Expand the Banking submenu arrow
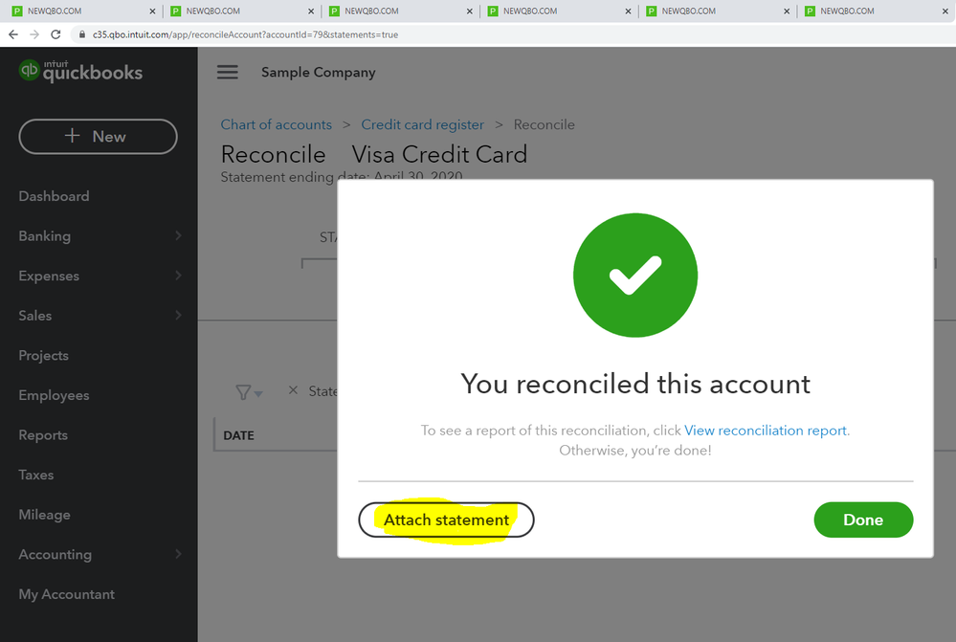Image resolution: width=956 pixels, height=642 pixels. click(x=178, y=236)
